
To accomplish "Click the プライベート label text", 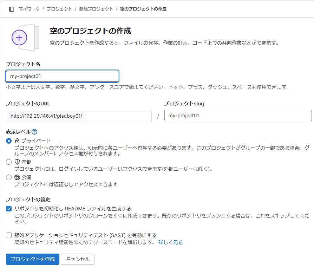I will 36,141.
